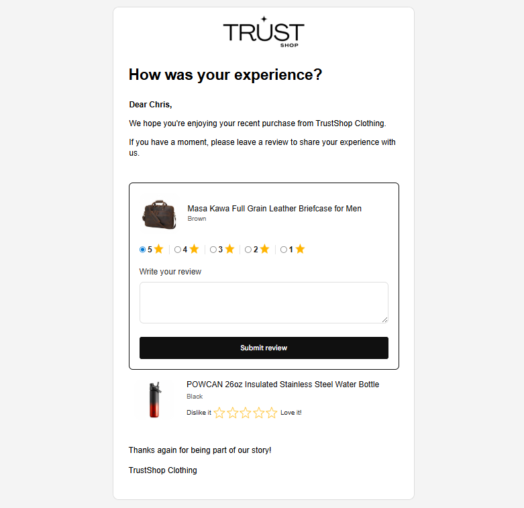Open the leather briefcase product thumbnail
Screen dimensions: 524x508
pos(159,213)
